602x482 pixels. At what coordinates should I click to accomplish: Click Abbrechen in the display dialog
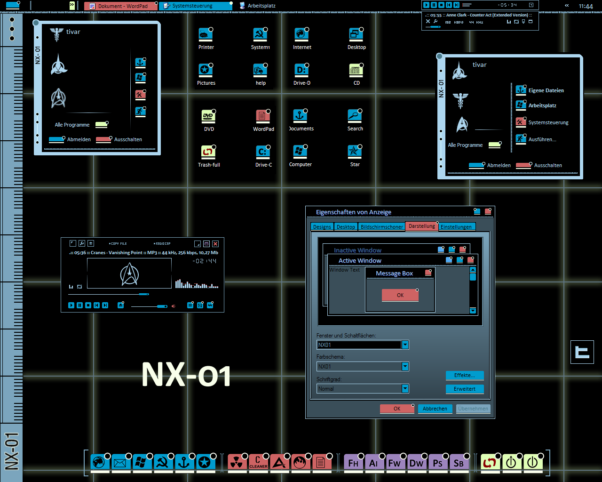[x=435, y=409]
